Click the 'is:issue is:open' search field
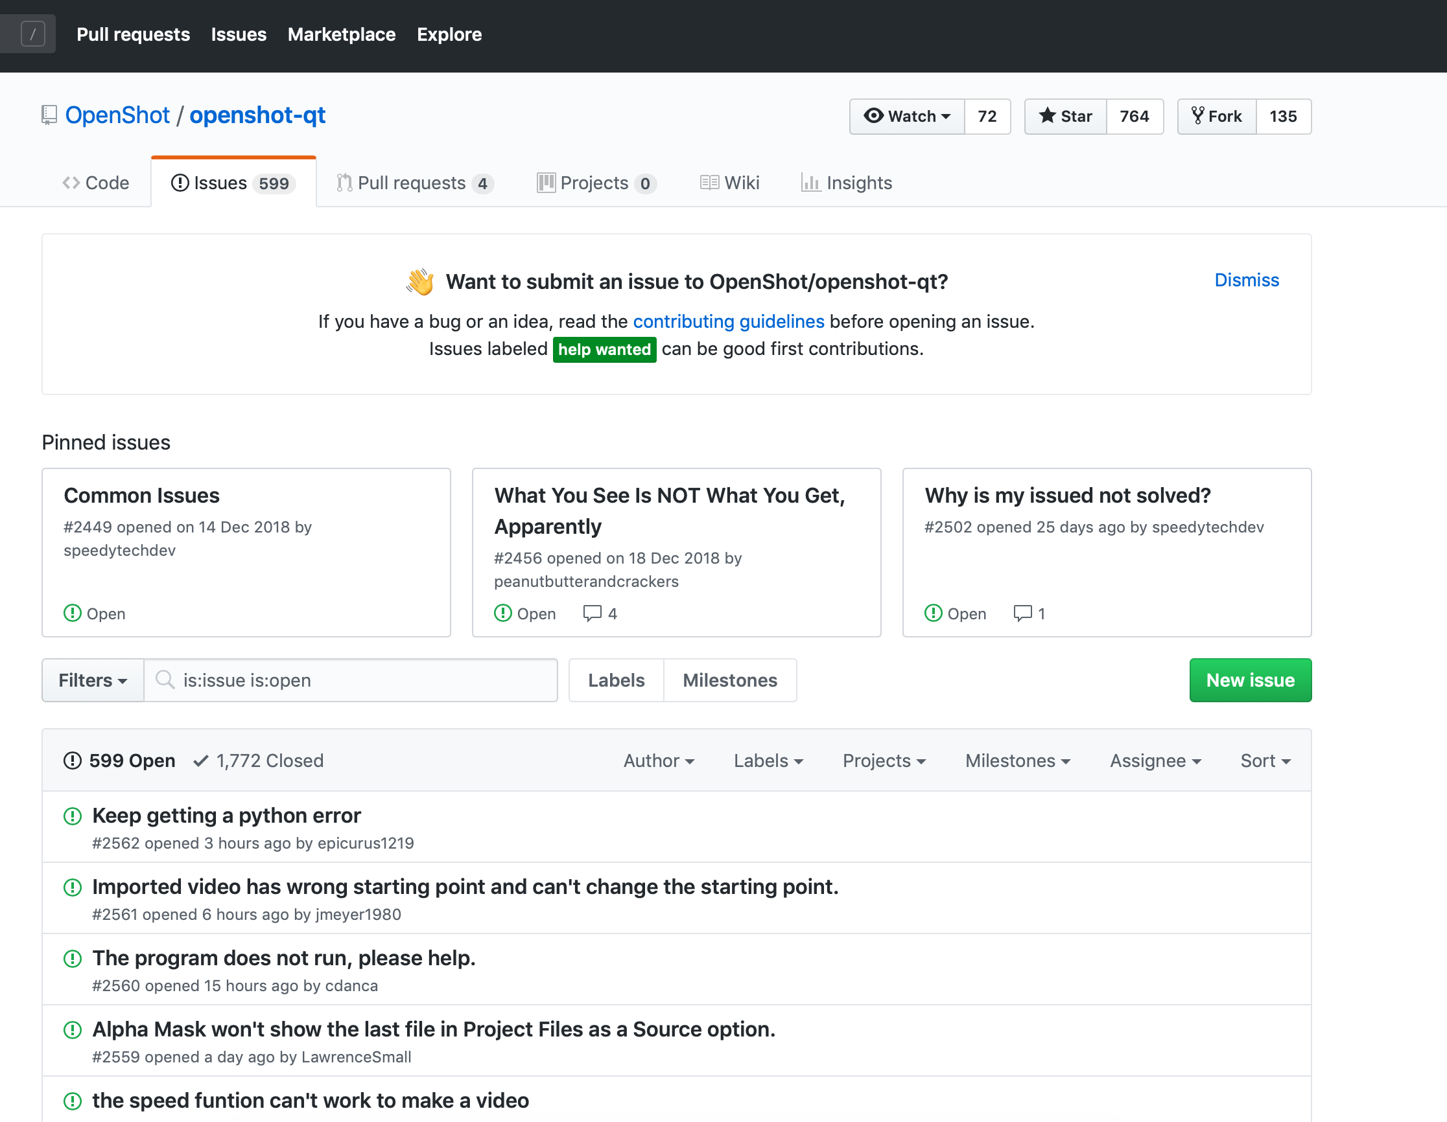 coord(351,680)
